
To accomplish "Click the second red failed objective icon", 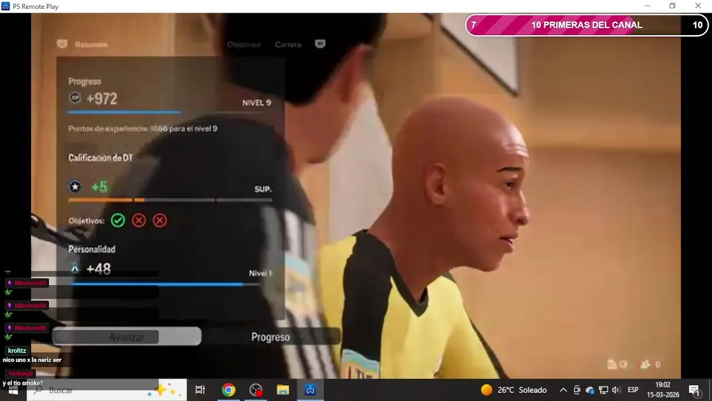I will pos(160,221).
